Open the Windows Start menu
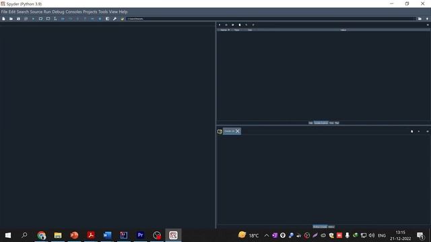This screenshot has width=431, height=242. point(8,235)
